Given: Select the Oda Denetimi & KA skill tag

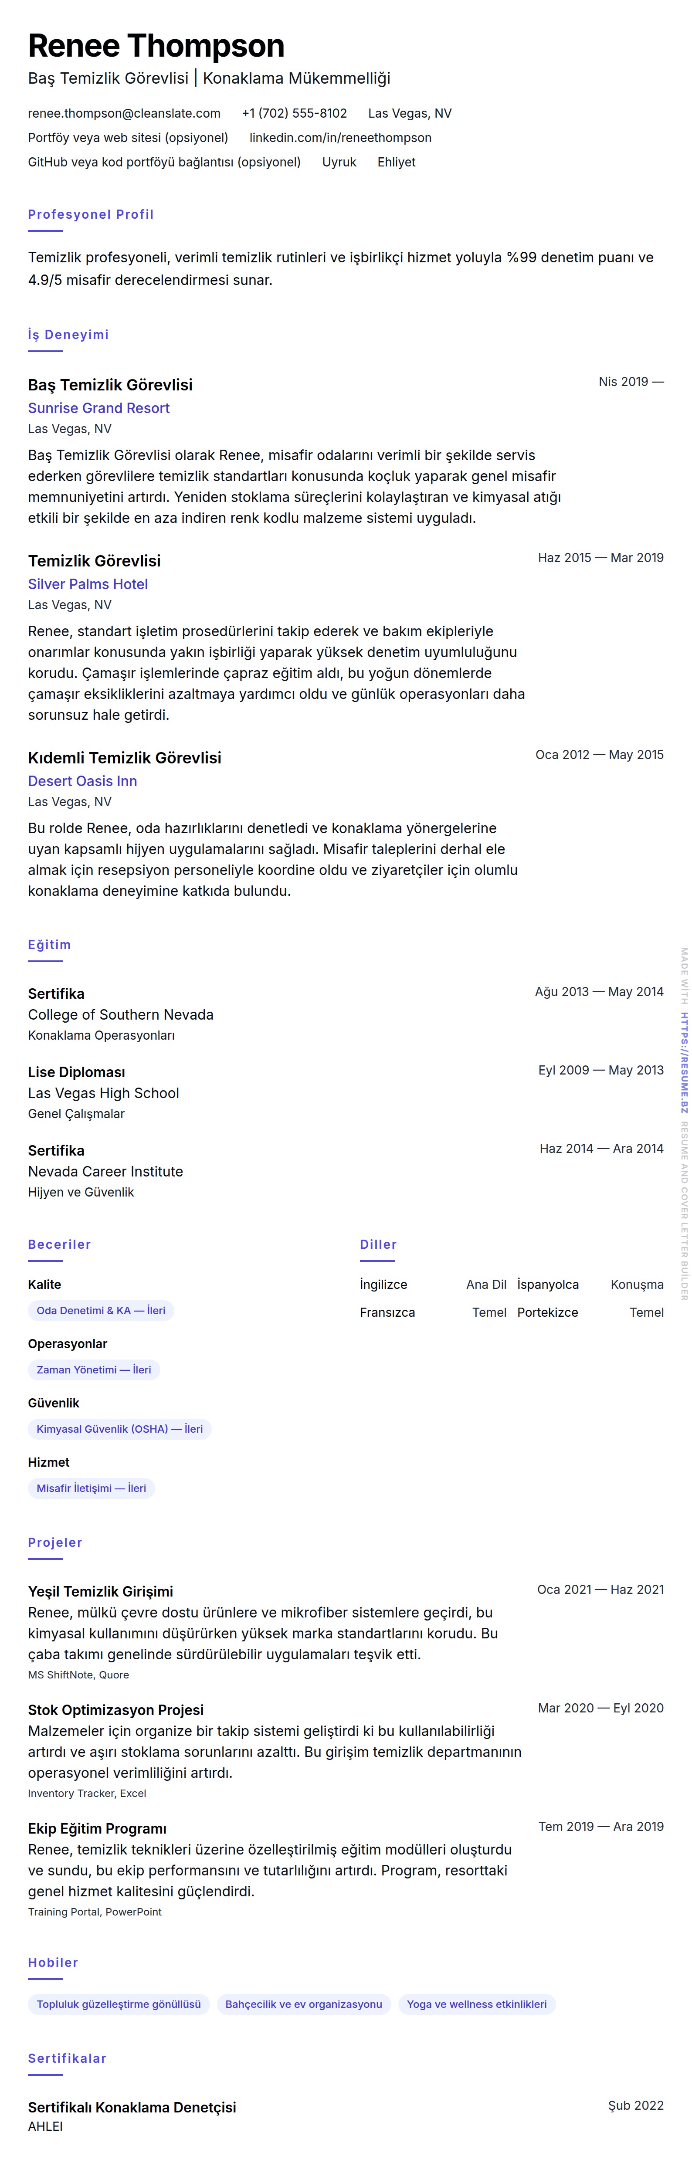Looking at the screenshot, I should 101,1311.
